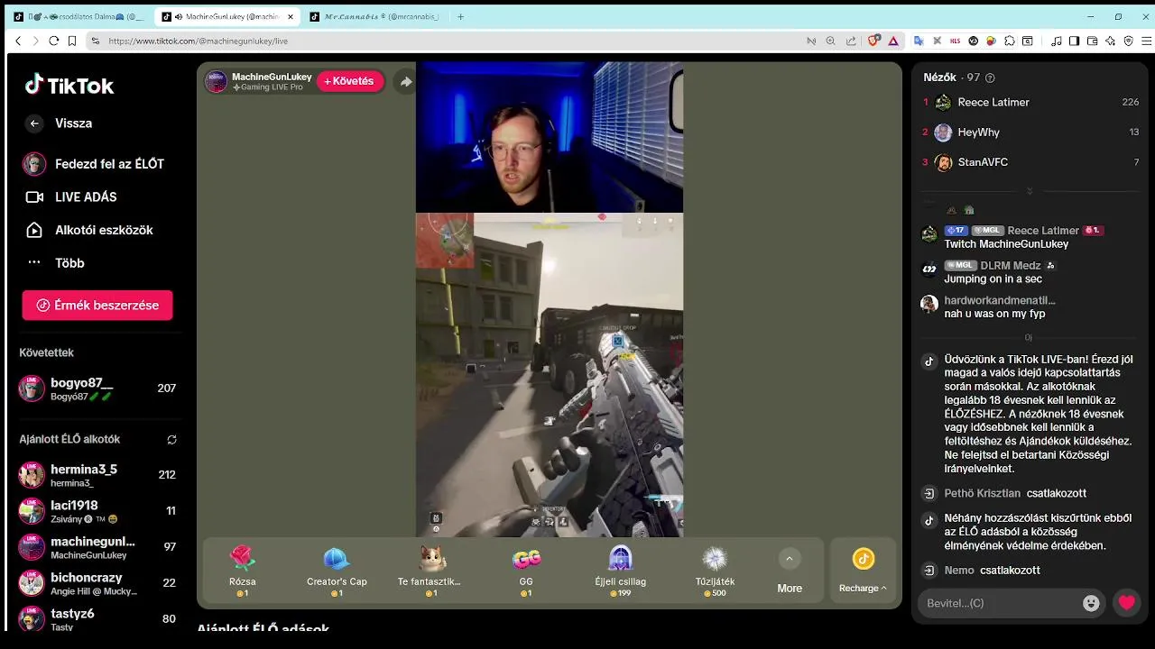This screenshot has height=649, width=1155.
Task: Send the Éjjeli csillag gift
Action: coord(621,570)
